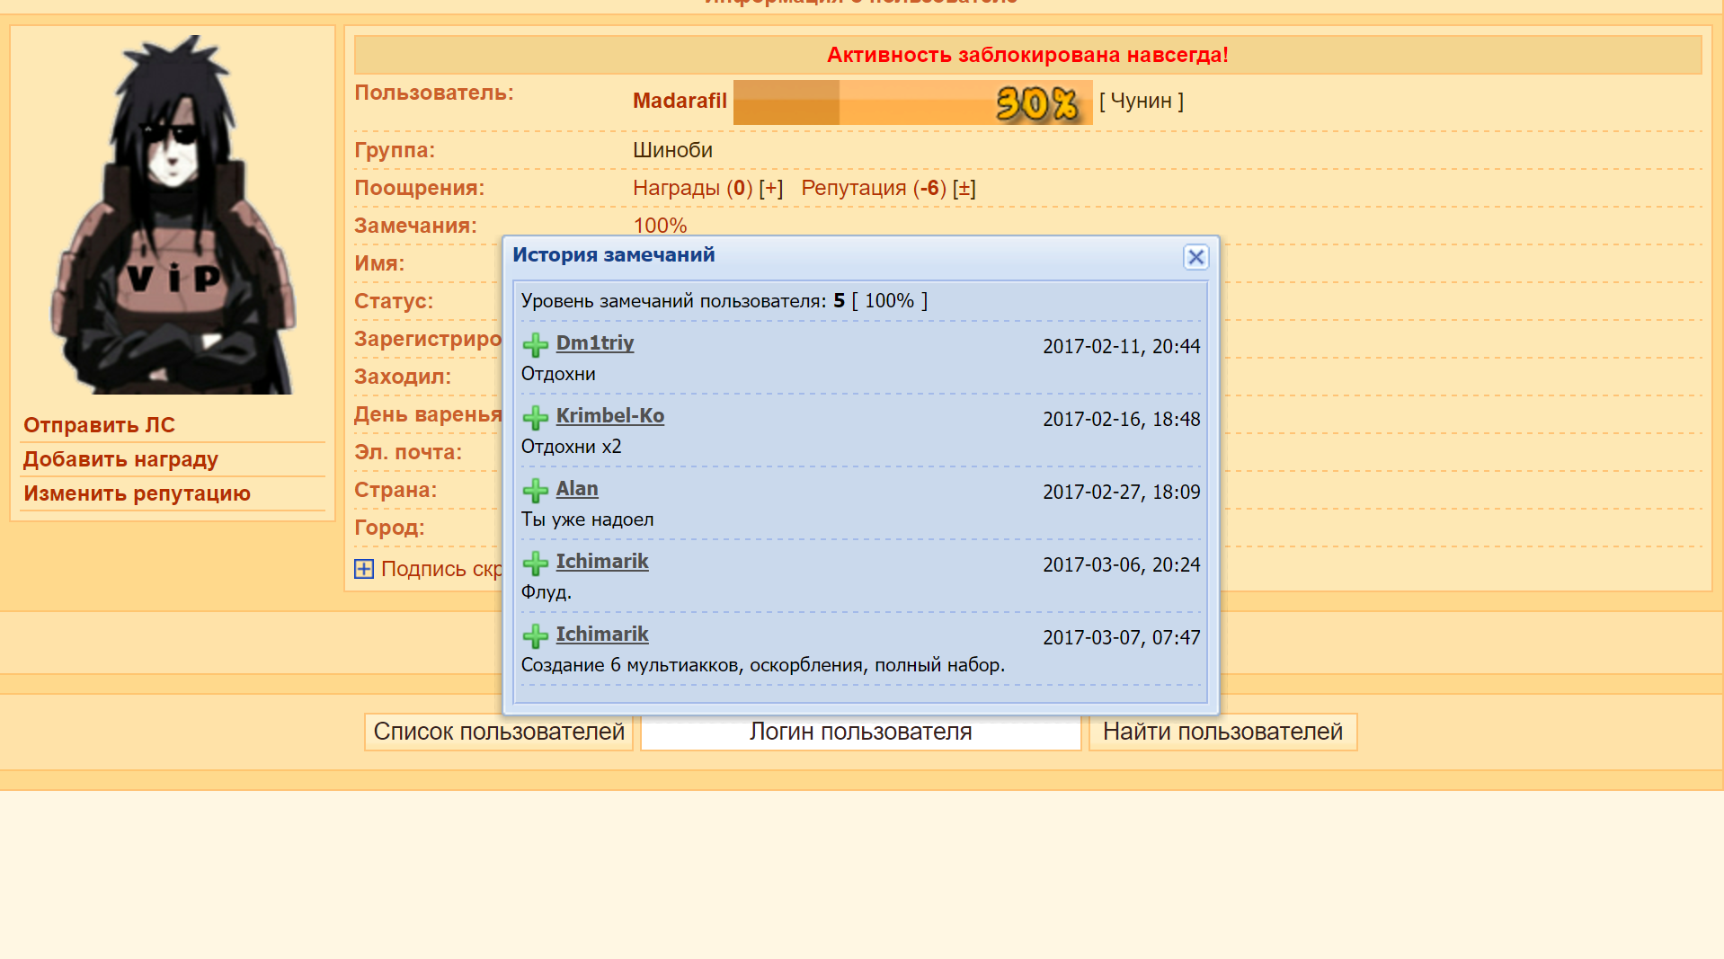This screenshot has height=959, width=1724.
Task: Click the Шиноби group value
Action: [x=672, y=150]
